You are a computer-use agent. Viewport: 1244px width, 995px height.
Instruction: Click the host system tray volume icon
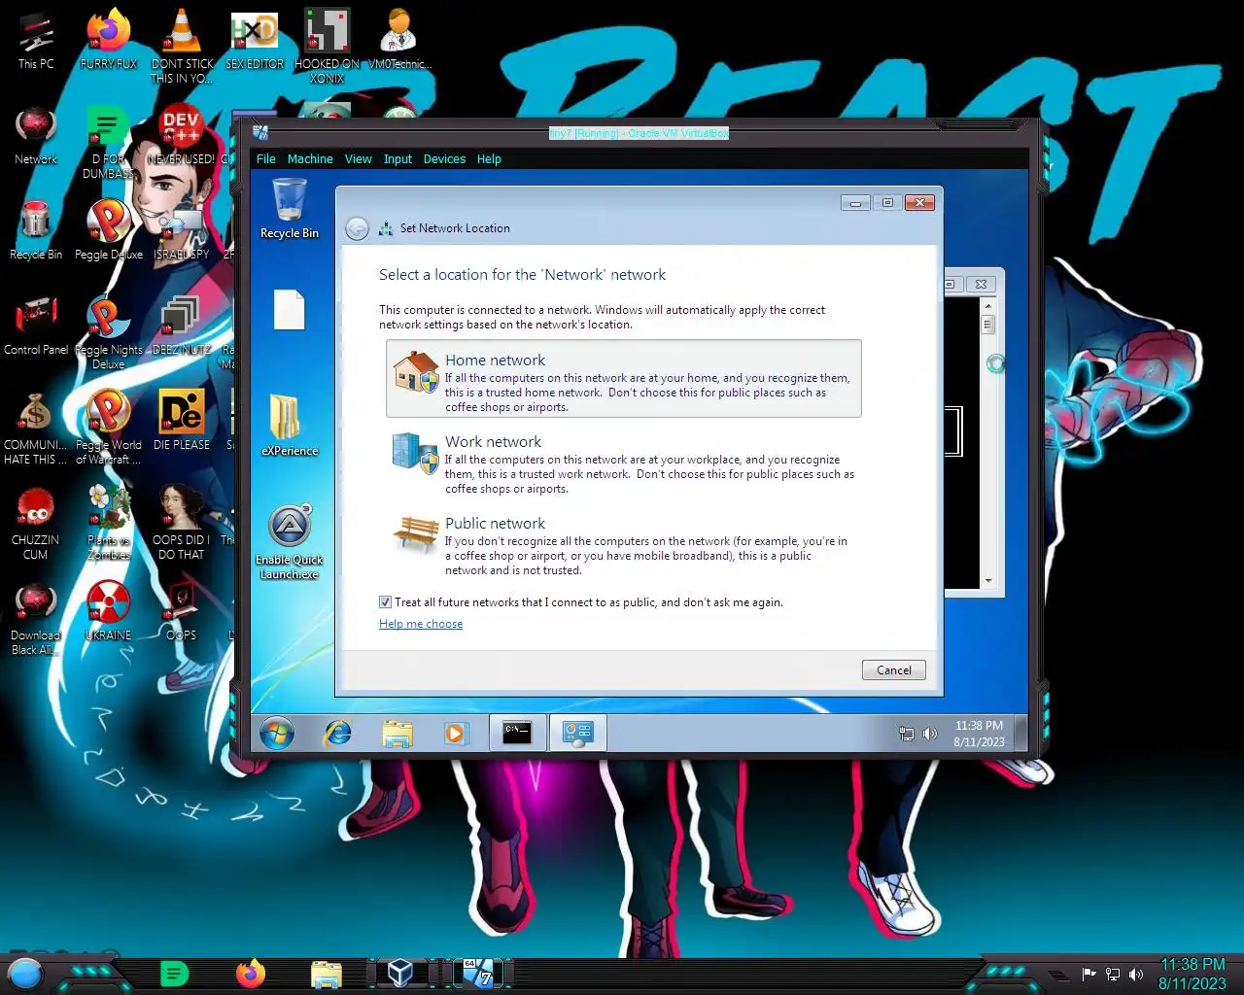(1136, 974)
